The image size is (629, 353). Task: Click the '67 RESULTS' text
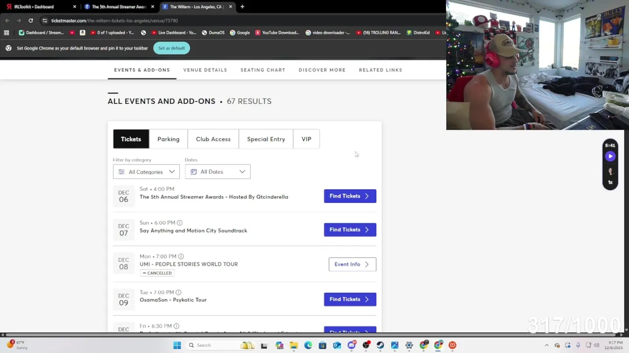(x=249, y=101)
